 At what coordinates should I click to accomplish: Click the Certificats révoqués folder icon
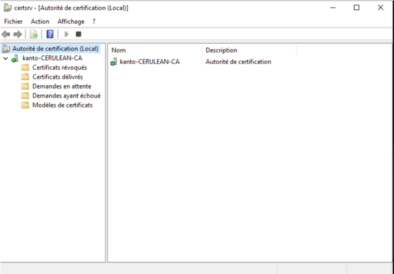click(25, 68)
